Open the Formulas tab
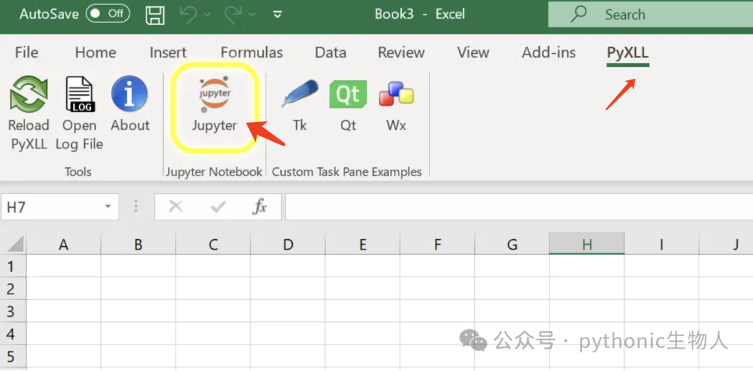The image size is (753, 371). tap(252, 52)
